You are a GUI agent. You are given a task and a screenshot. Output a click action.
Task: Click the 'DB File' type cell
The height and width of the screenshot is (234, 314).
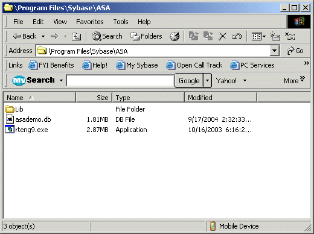(x=125, y=119)
